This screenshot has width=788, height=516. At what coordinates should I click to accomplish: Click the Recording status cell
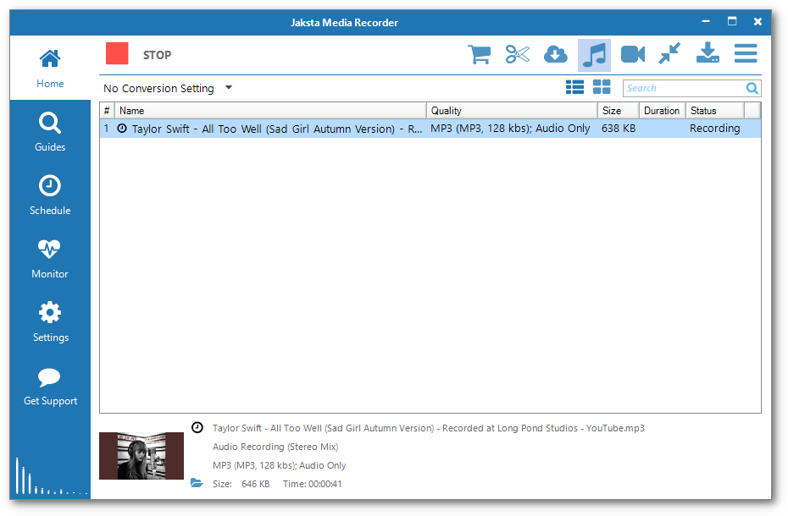click(714, 129)
